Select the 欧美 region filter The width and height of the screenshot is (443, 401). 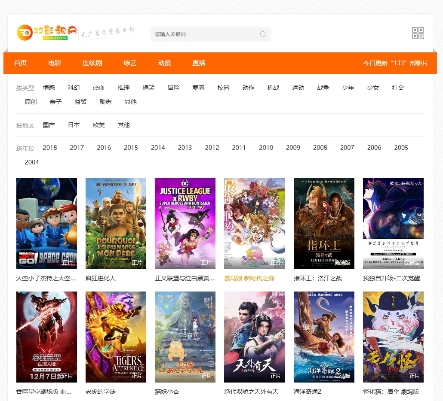click(98, 125)
